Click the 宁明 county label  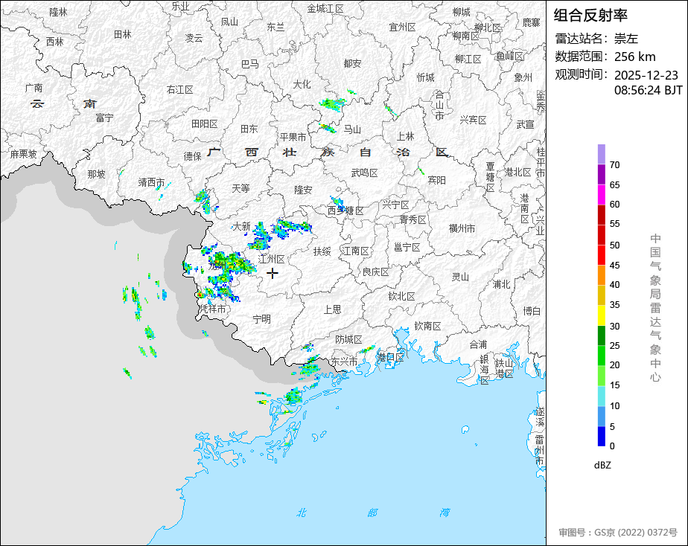point(261,318)
